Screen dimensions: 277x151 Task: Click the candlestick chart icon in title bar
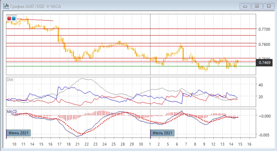click(x=5, y=6)
